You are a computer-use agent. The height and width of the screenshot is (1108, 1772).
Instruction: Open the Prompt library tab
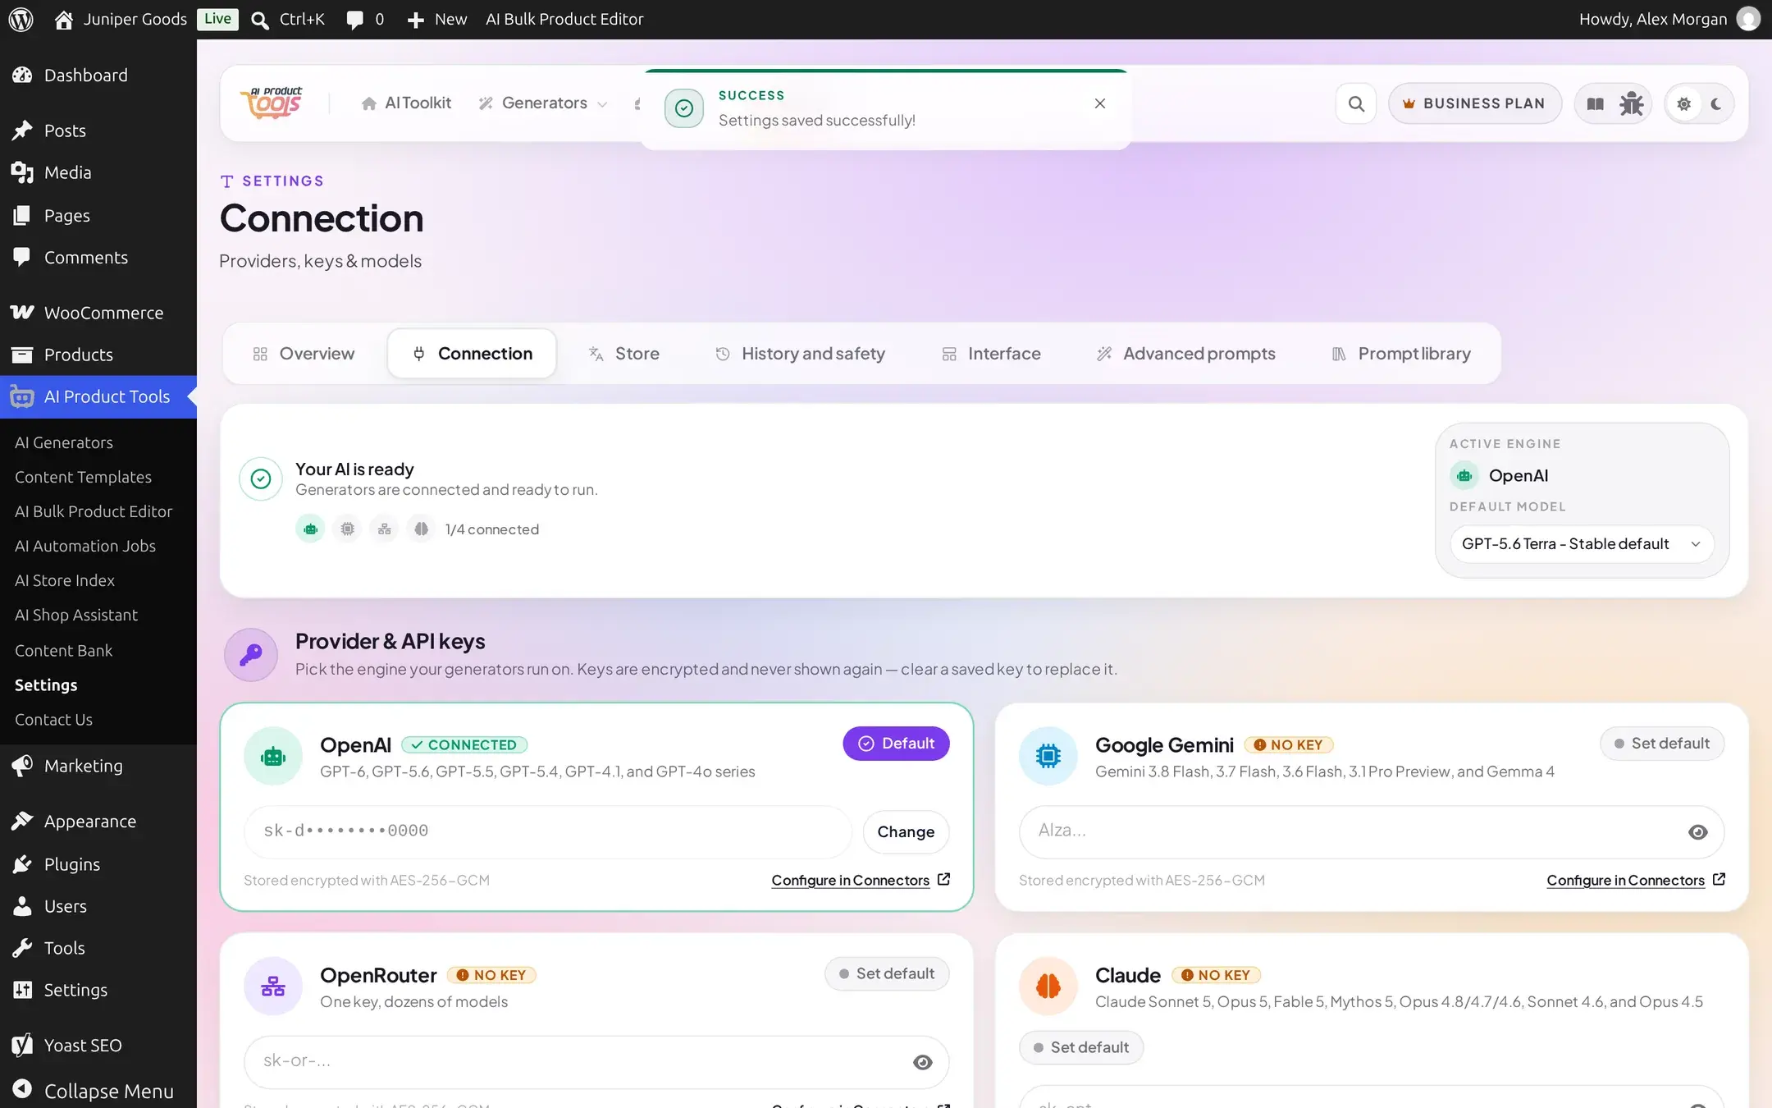1400,354
